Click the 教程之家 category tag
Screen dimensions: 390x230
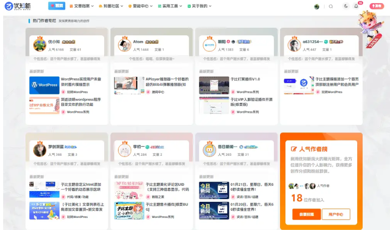click(x=158, y=197)
